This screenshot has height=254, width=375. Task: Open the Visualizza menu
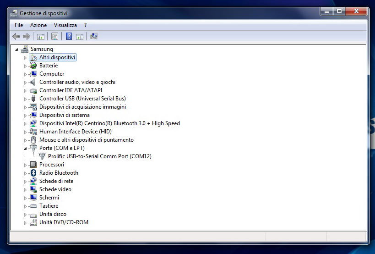click(65, 25)
